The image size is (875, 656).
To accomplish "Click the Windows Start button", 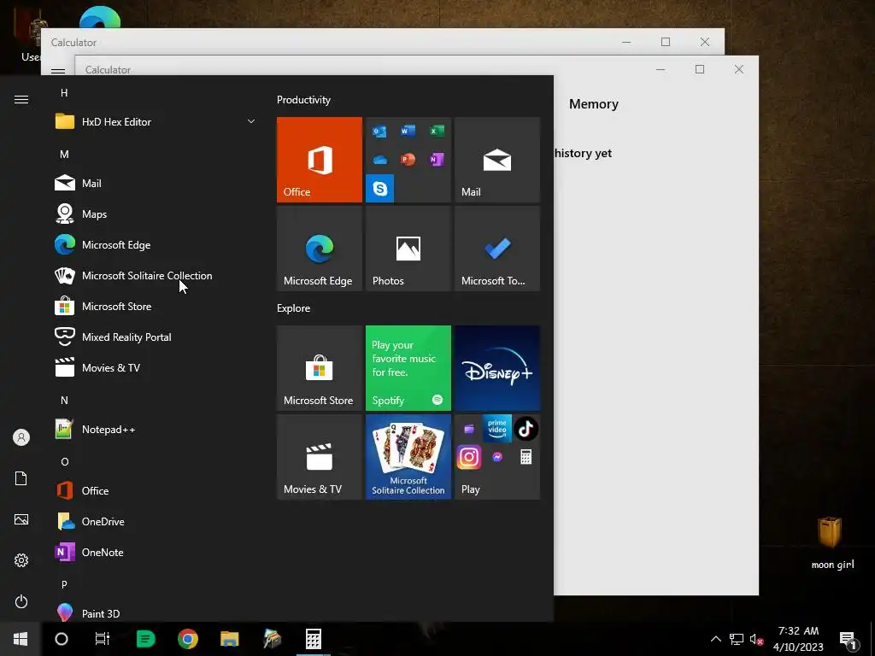I will (21, 639).
